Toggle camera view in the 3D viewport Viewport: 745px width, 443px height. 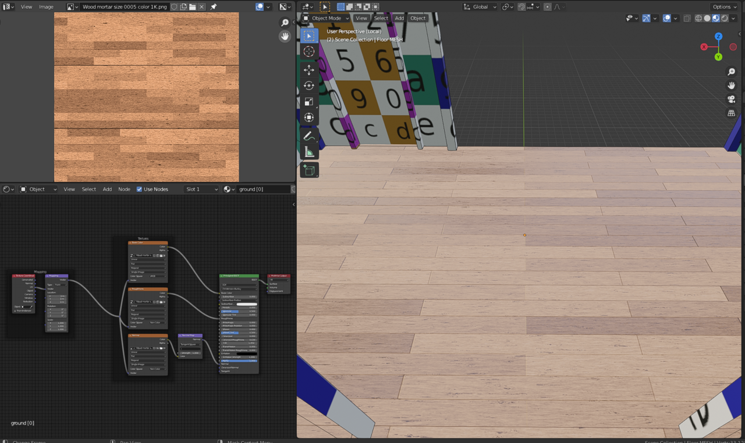click(x=732, y=99)
